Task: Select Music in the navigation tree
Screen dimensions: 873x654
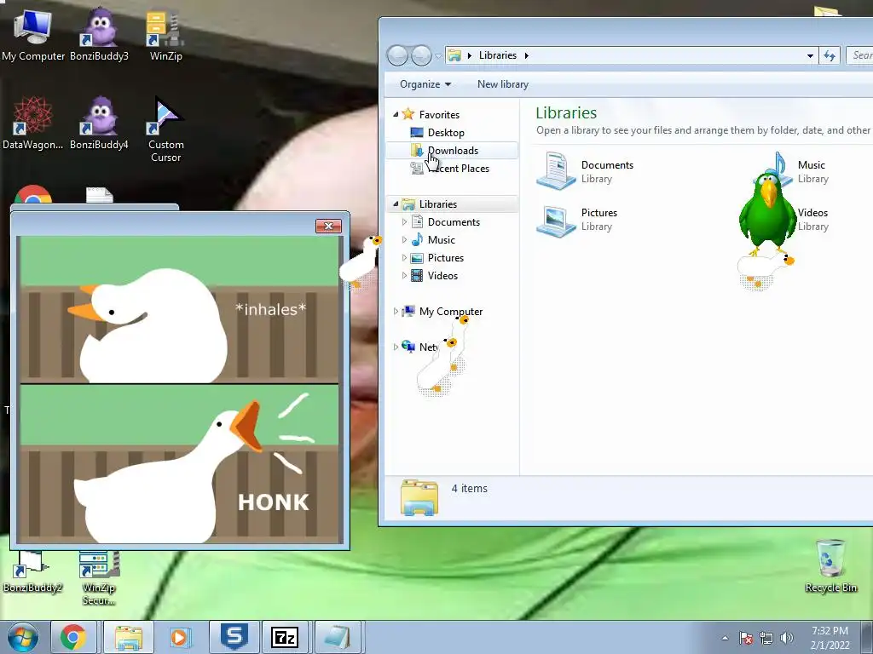Action: pos(442,239)
